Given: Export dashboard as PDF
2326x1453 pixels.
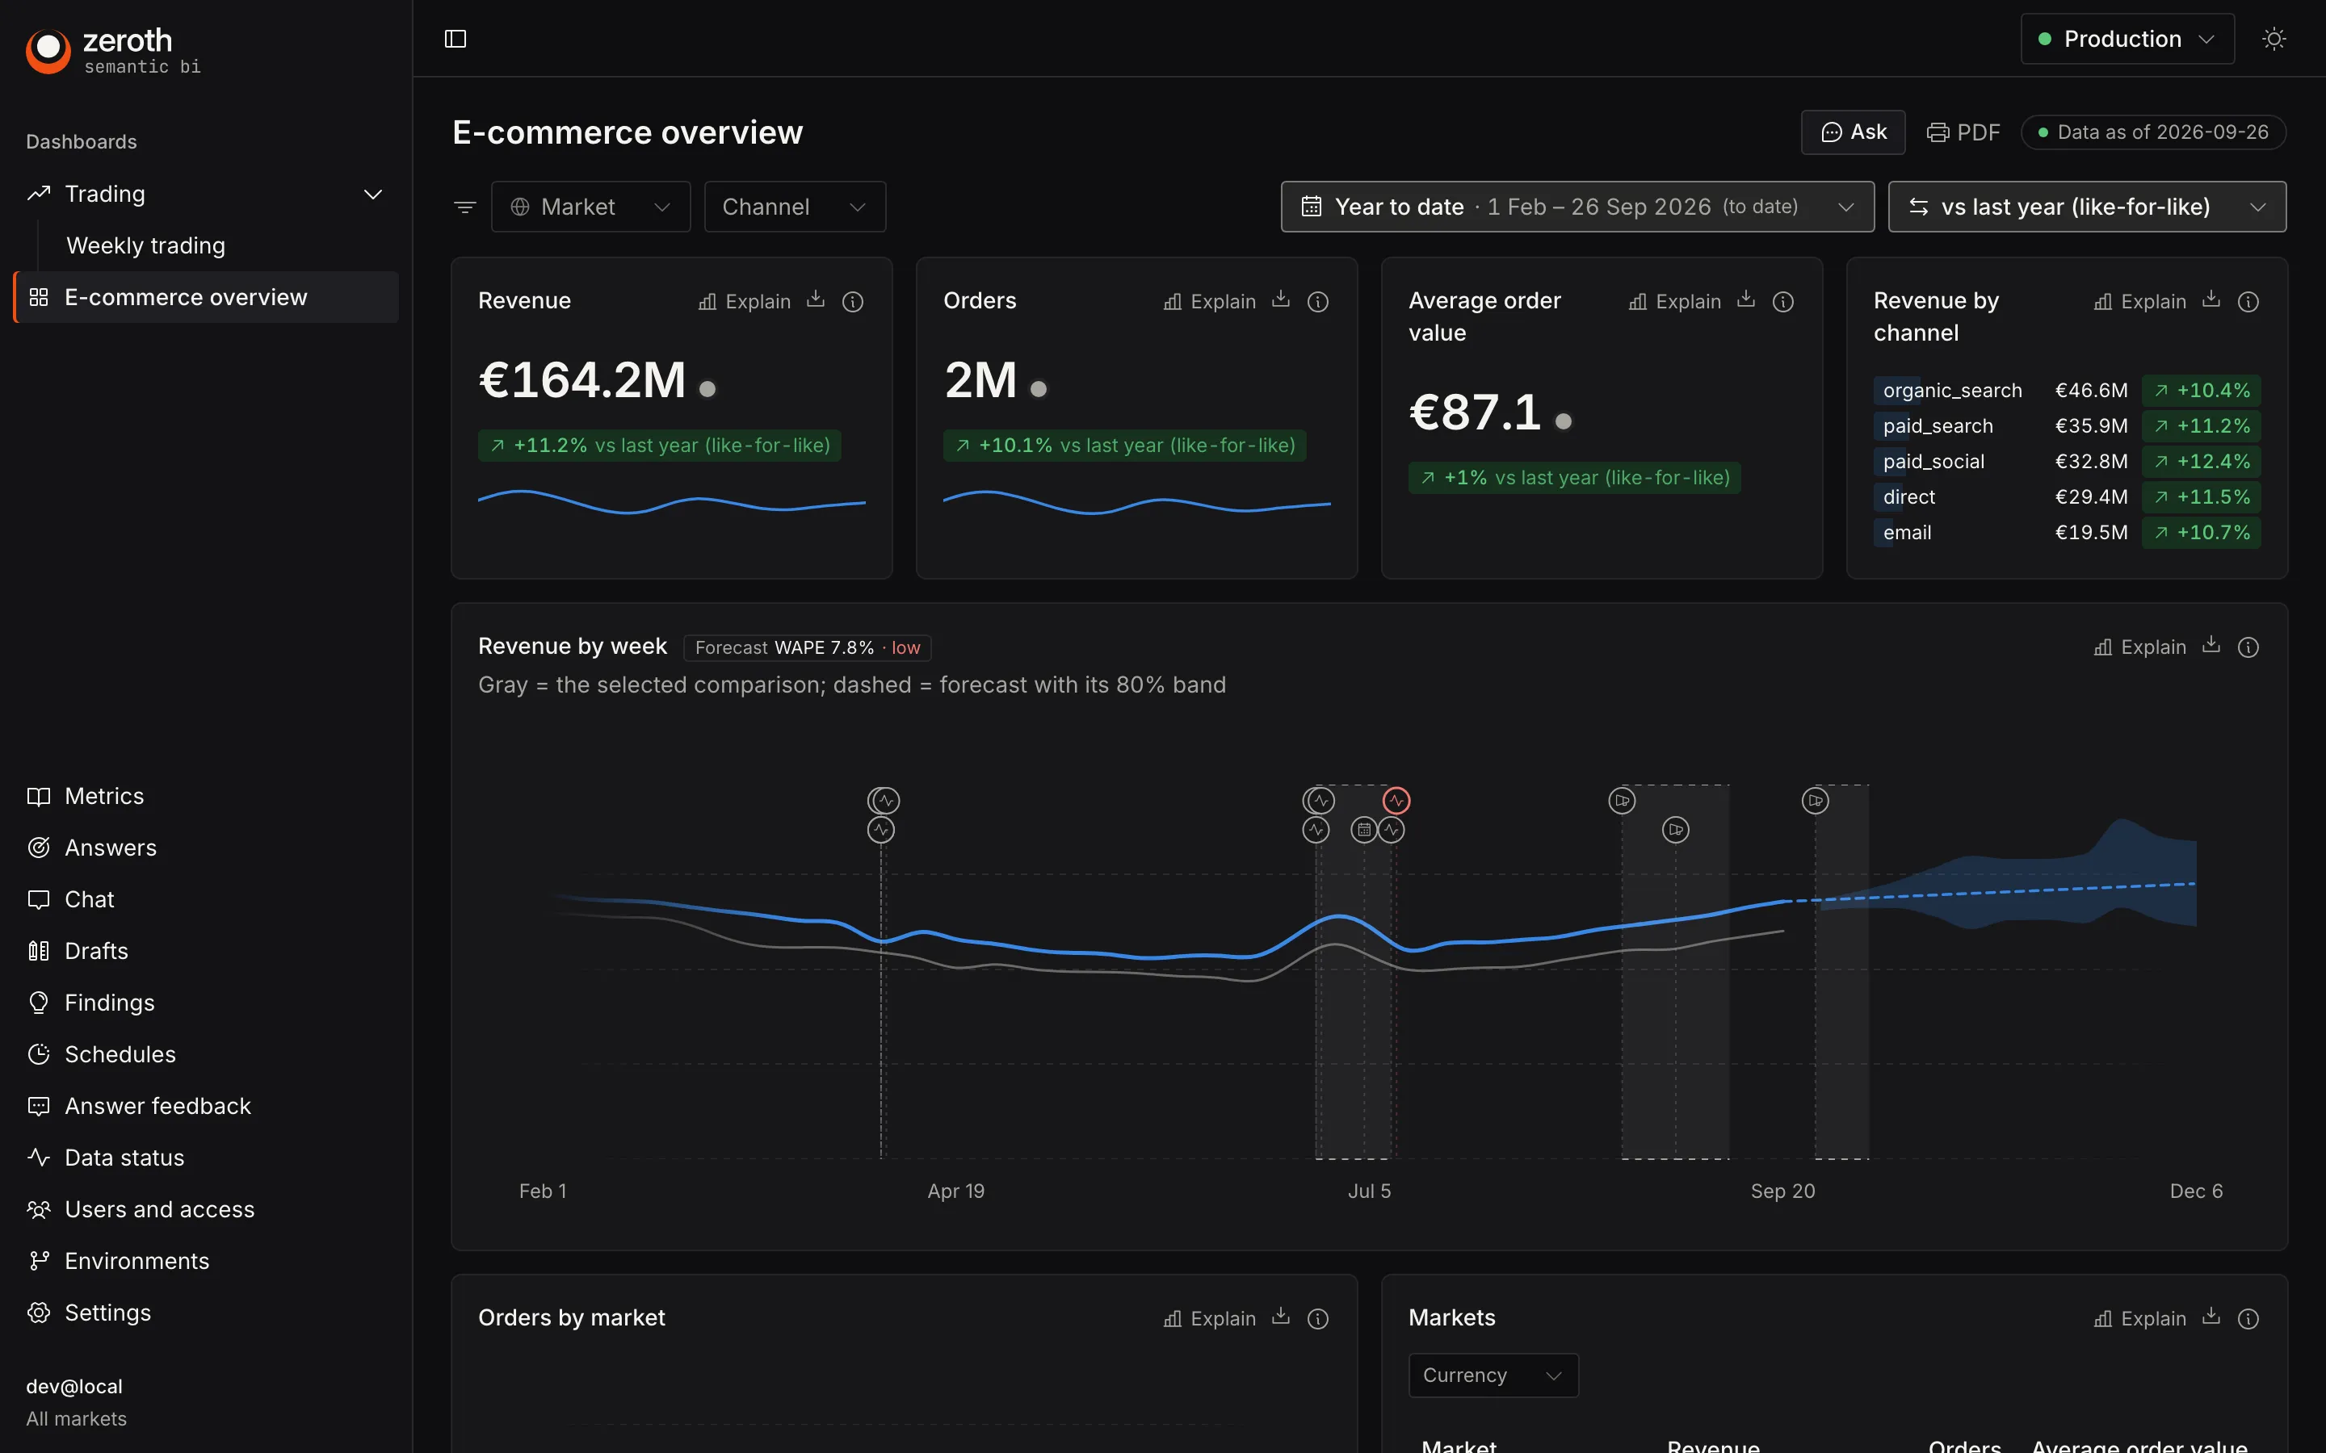Looking at the screenshot, I should (x=1963, y=132).
